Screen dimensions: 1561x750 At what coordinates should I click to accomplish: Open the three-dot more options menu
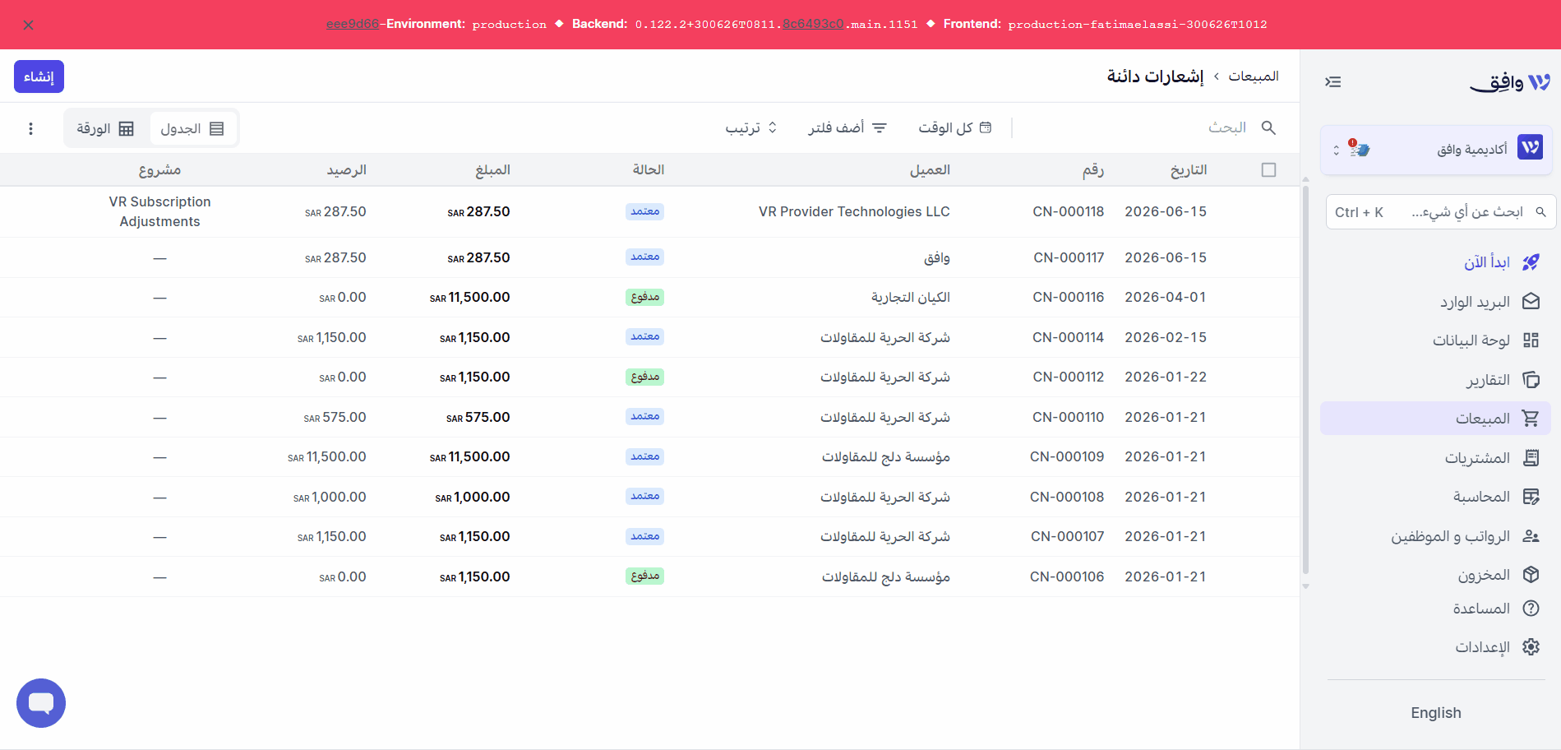tap(30, 128)
